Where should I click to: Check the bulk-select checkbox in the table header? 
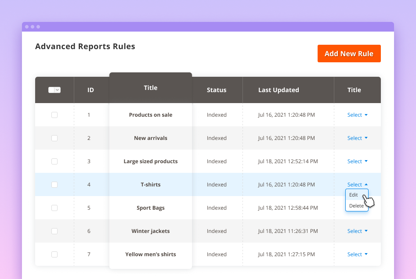click(52, 89)
